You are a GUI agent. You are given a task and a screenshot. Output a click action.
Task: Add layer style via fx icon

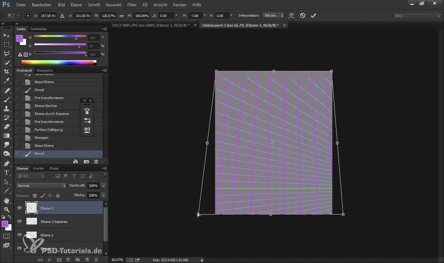tap(50, 260)
